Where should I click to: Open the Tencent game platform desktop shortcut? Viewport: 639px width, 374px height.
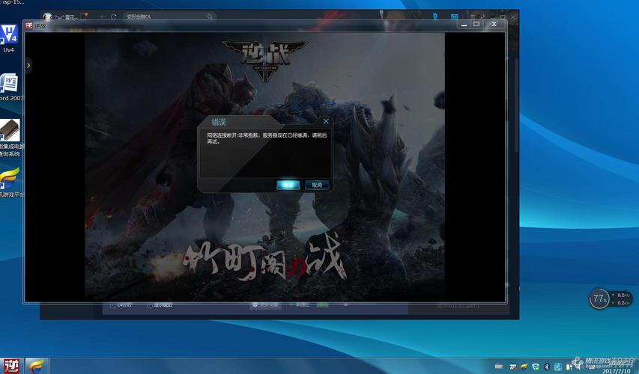pyautogui.click(x=10, y=183)
